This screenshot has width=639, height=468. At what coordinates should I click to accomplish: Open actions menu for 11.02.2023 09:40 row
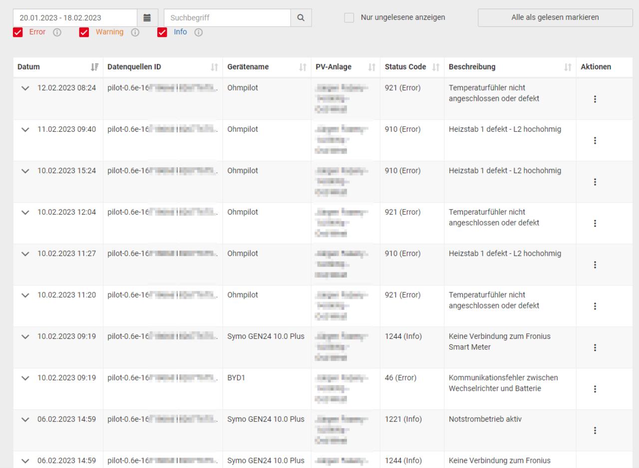595,140
